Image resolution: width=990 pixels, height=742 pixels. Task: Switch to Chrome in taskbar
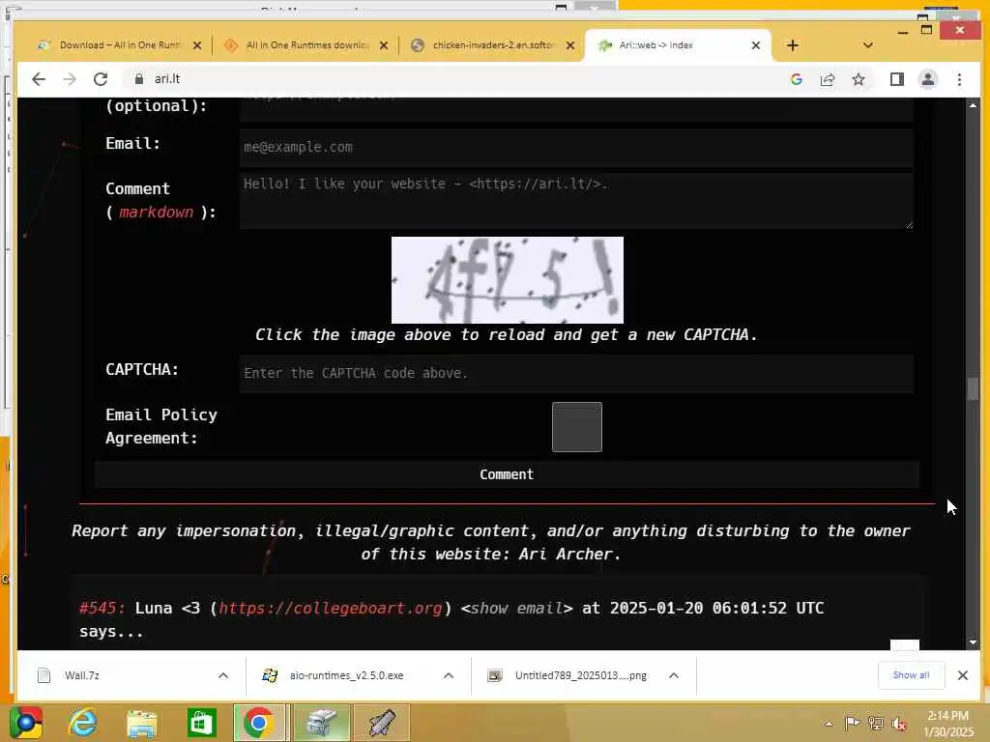click(x=259, y=723)
